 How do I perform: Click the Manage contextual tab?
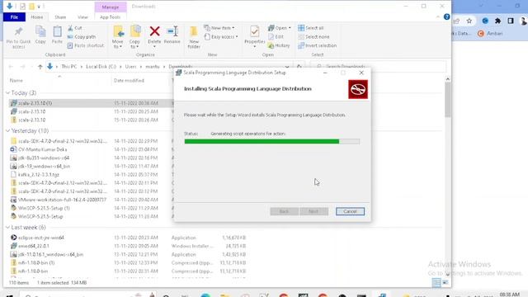111,7
